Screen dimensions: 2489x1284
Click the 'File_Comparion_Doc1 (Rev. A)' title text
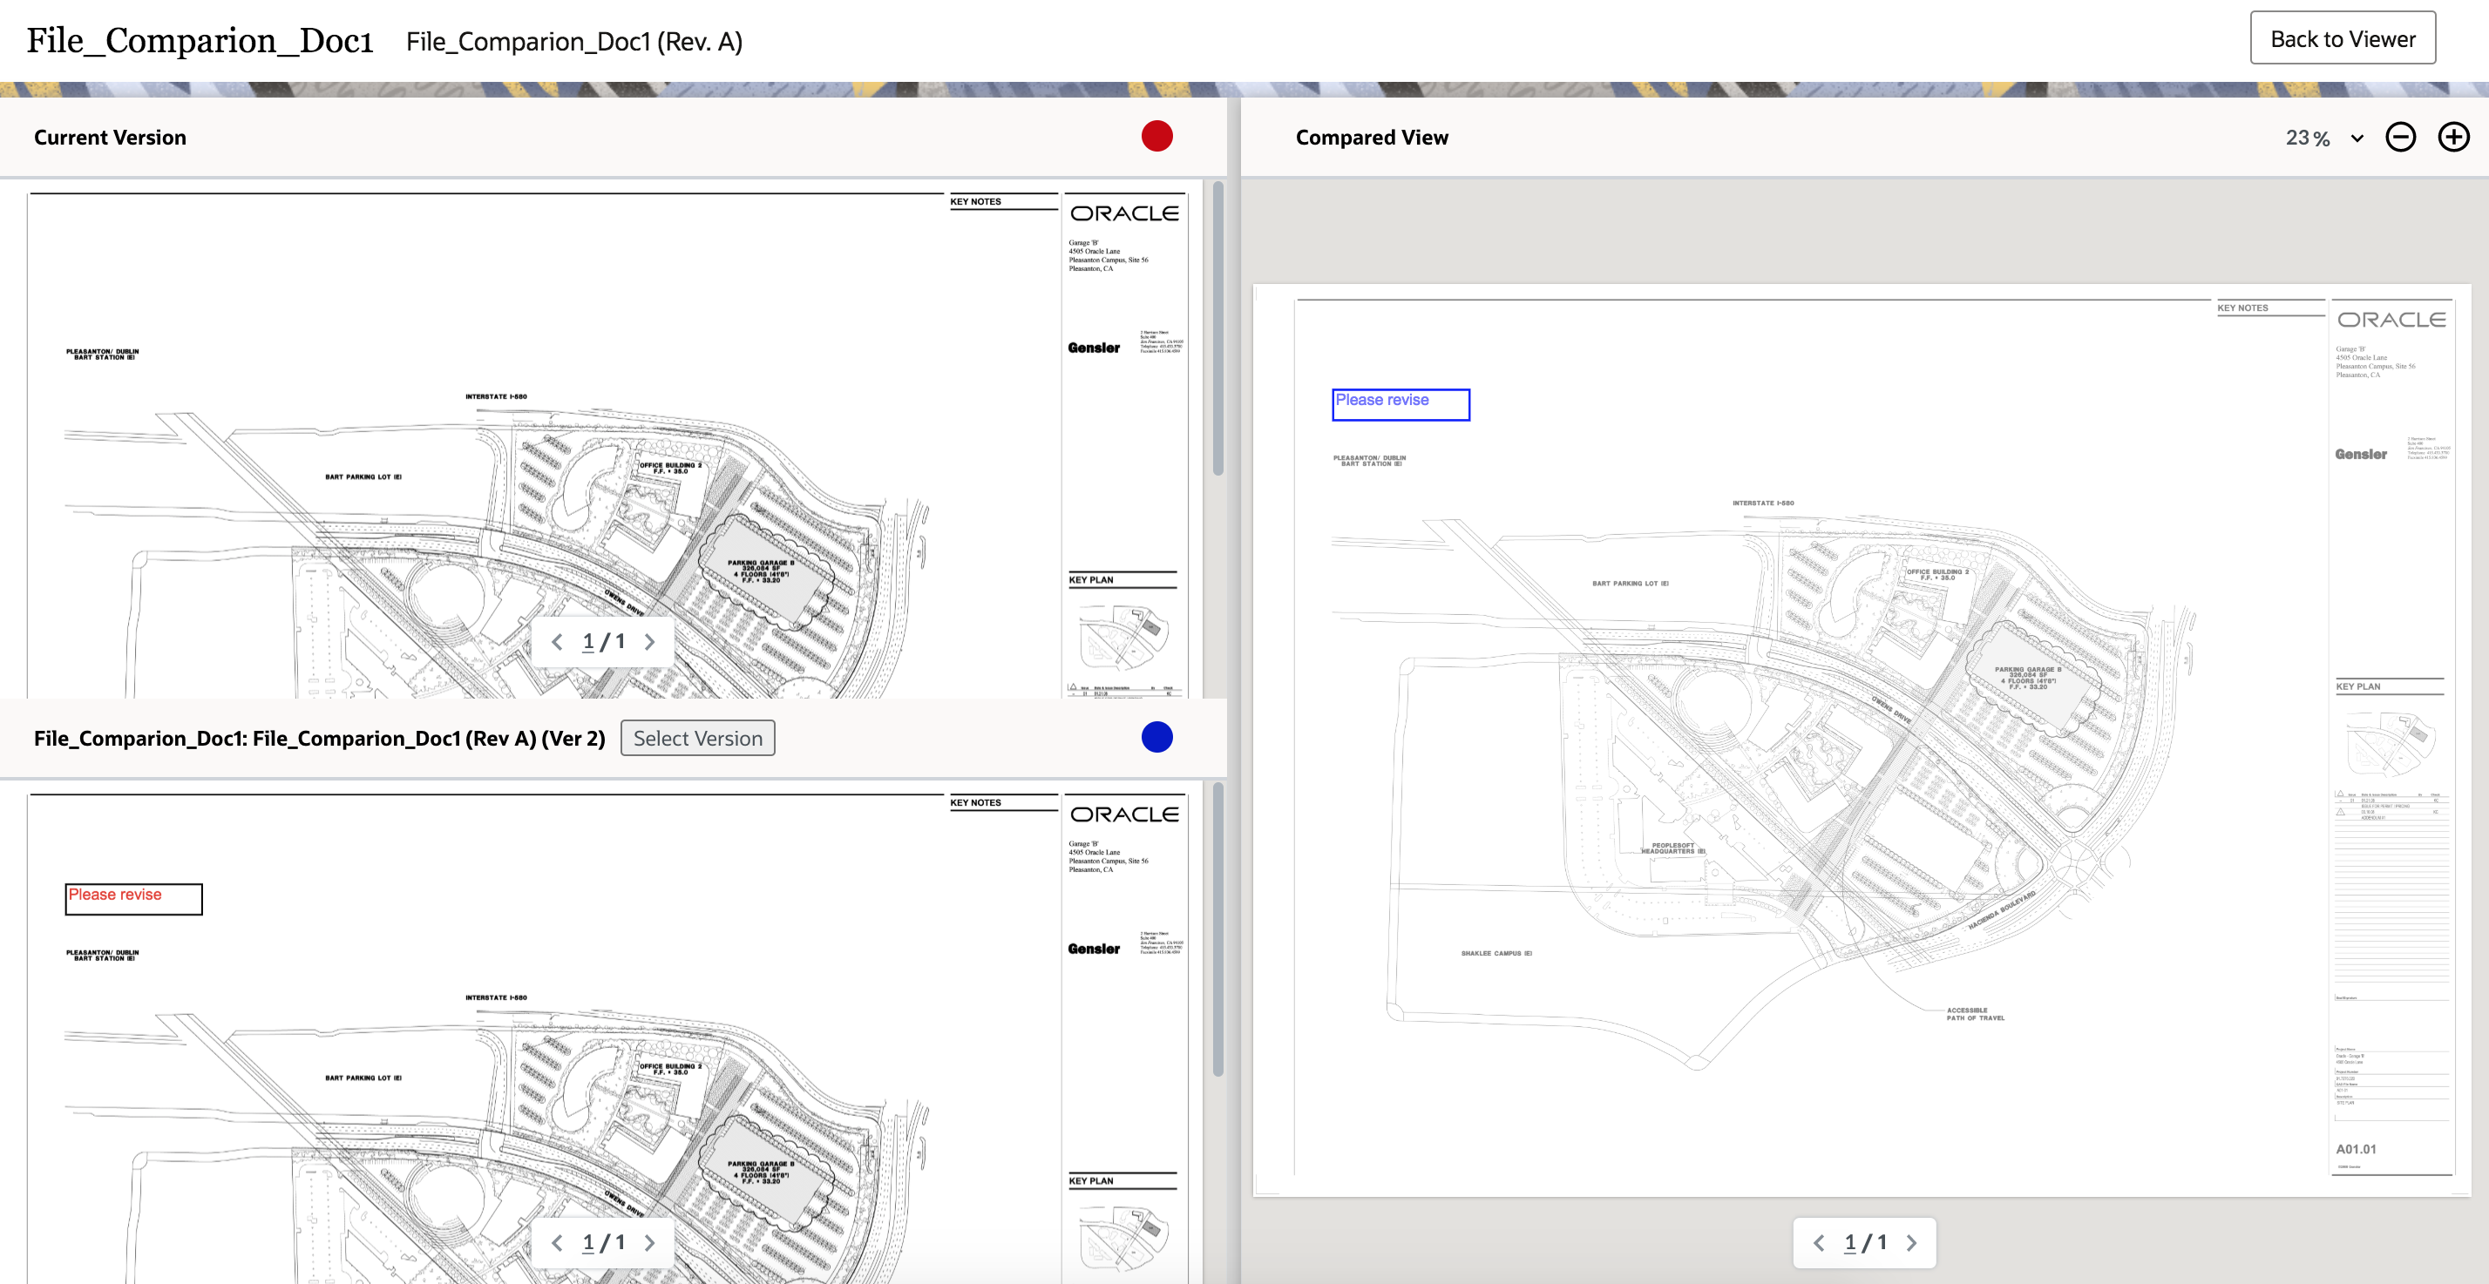pos(574,42)
